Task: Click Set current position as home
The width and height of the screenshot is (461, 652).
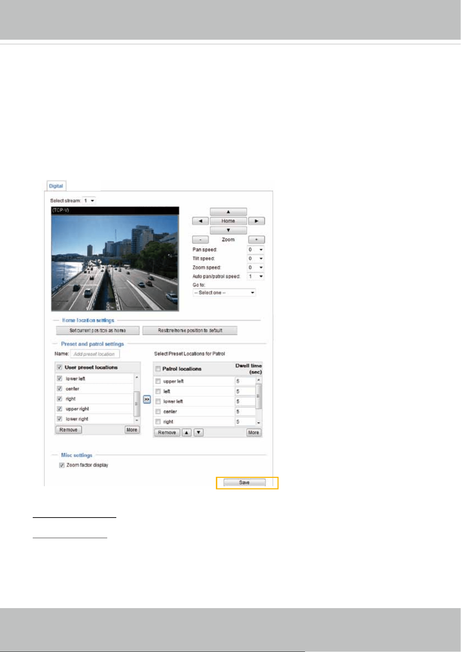Action: tap(98, 331)
